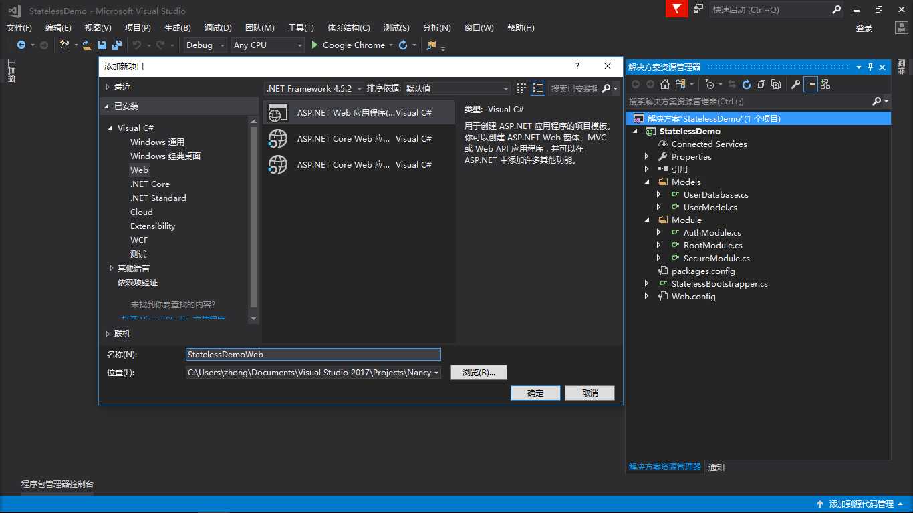
Task: Open the 文件(F) menu
Action: (x=19, y=27)
